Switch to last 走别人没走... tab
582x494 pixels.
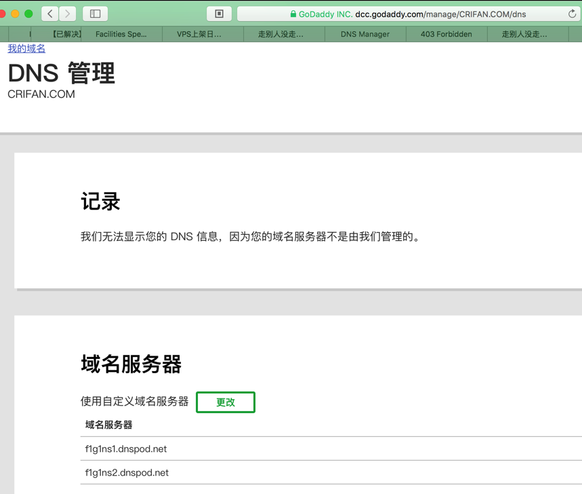click(x=528, y=34)
